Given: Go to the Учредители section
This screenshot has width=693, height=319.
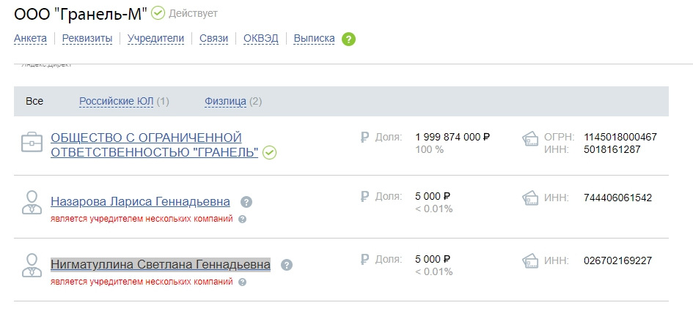Looking at the screenshot, I should [155, 38].
